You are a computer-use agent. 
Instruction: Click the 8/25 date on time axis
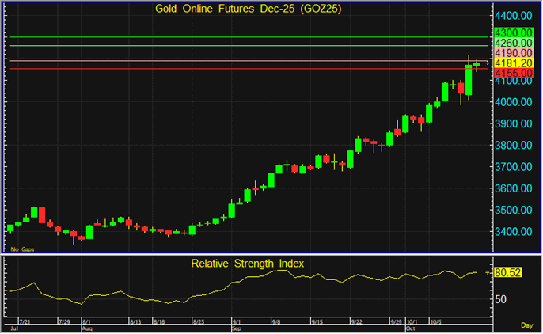(x=199, y=321)
